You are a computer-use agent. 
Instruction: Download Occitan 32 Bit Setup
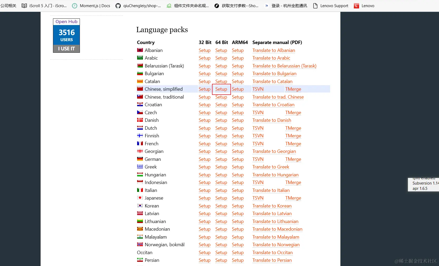pos(205,253)
